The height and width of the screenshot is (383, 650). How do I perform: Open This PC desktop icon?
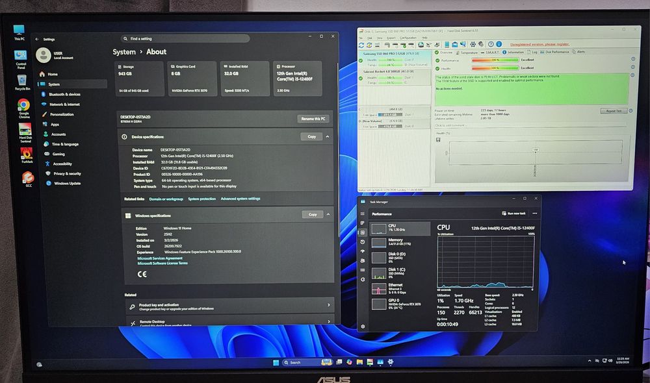(x=19, y=32)
